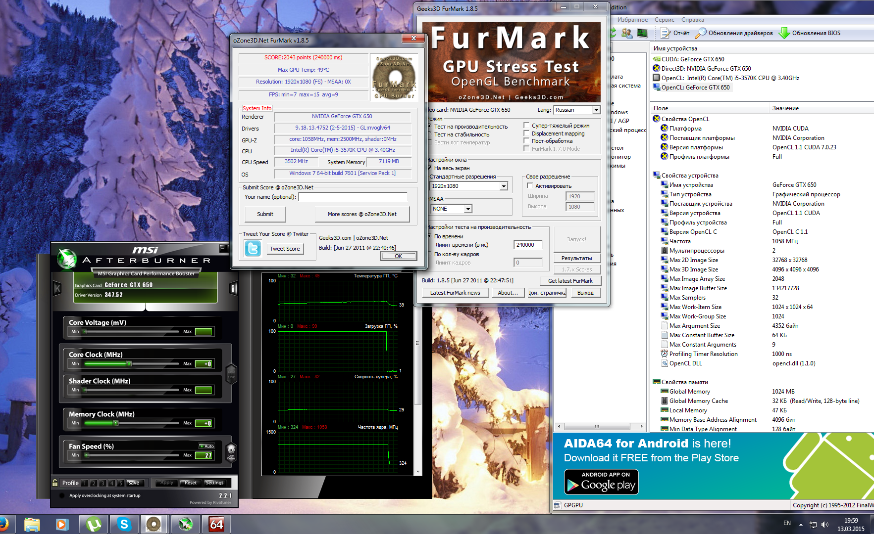Select Afterburner profile slot 5

point(120,483)
